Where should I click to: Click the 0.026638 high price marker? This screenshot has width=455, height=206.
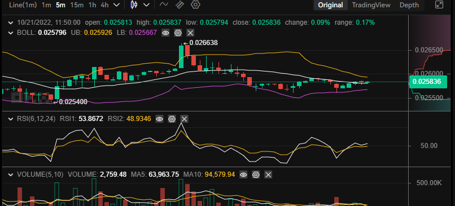click(204, 43)
